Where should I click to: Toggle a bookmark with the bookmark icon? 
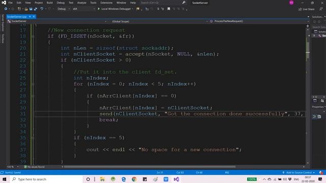169,9
